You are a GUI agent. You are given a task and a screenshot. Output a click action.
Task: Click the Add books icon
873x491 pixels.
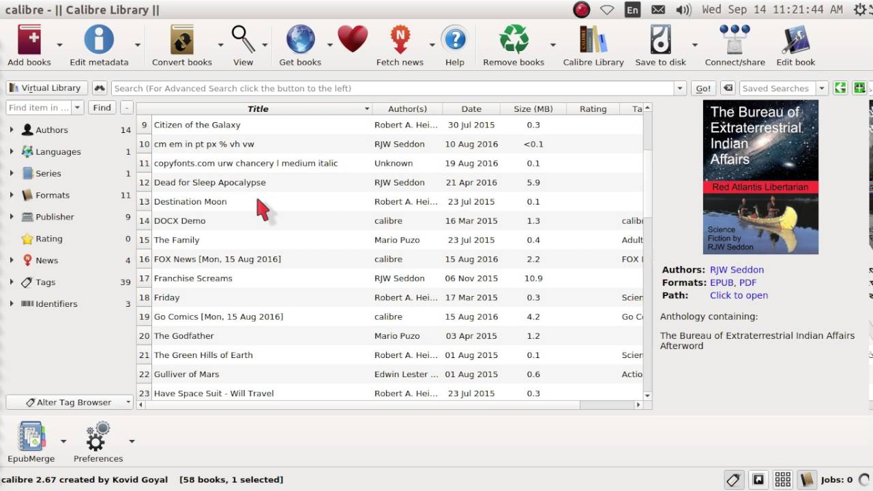(x=29, y=40)
